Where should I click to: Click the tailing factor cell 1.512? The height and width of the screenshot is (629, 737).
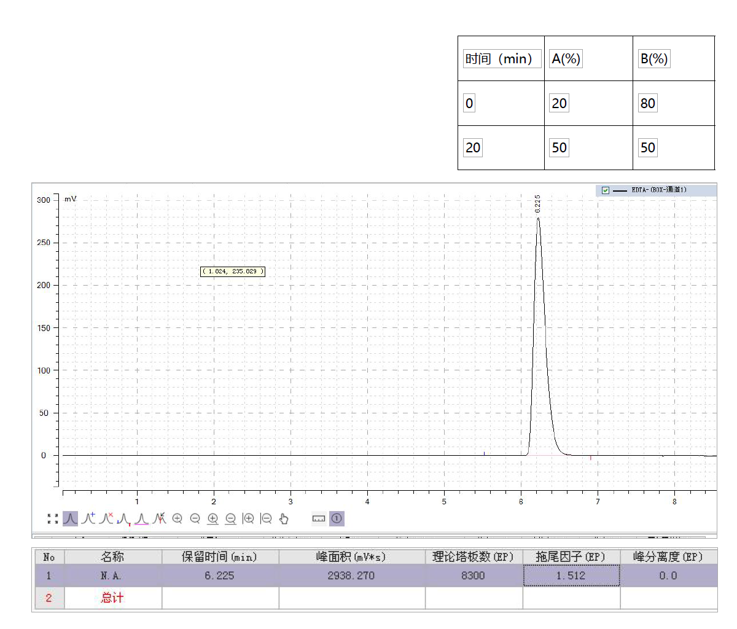point(571,576)
